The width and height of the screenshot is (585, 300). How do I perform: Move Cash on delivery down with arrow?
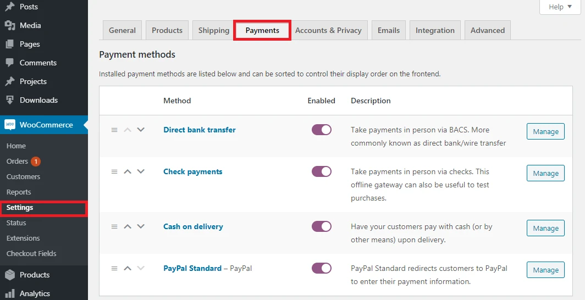coord(141,226)
